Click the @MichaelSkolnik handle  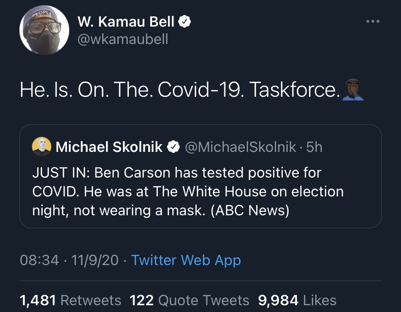pyautogui.click(x=240, y=147)
